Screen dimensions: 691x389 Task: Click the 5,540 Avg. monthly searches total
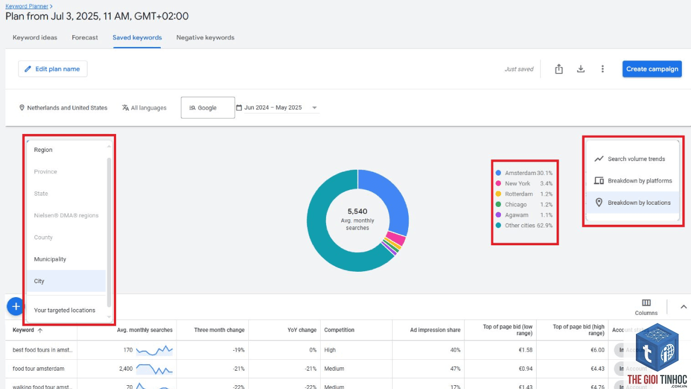[x=357, y=211]
